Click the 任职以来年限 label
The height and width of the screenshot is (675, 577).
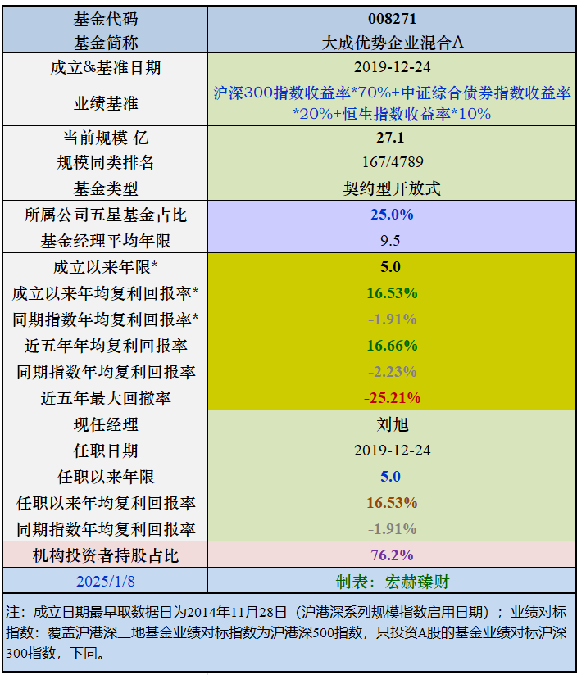106,477
